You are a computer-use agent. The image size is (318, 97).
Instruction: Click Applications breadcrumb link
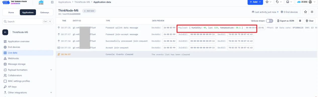click(65, 2)
